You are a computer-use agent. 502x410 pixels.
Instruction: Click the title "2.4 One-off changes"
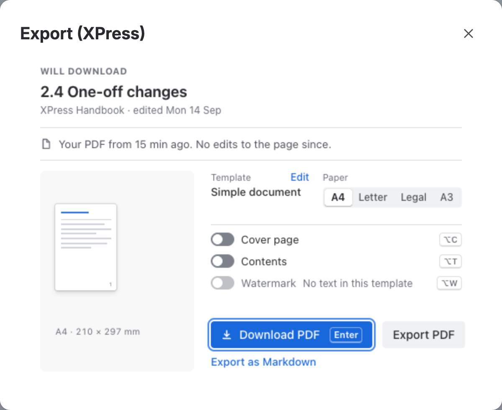click(x=114, y=92)
